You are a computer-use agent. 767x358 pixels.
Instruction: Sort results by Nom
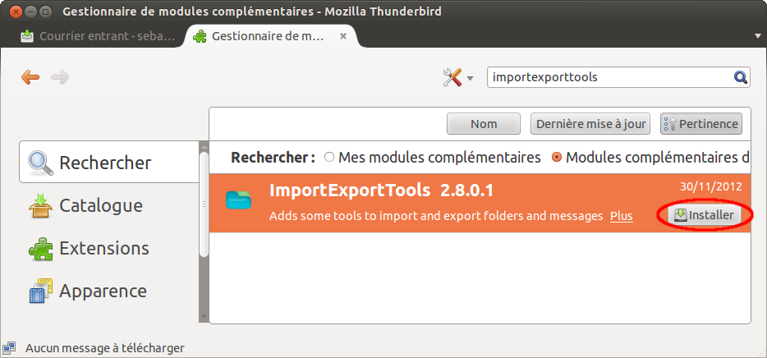point(484,124)
